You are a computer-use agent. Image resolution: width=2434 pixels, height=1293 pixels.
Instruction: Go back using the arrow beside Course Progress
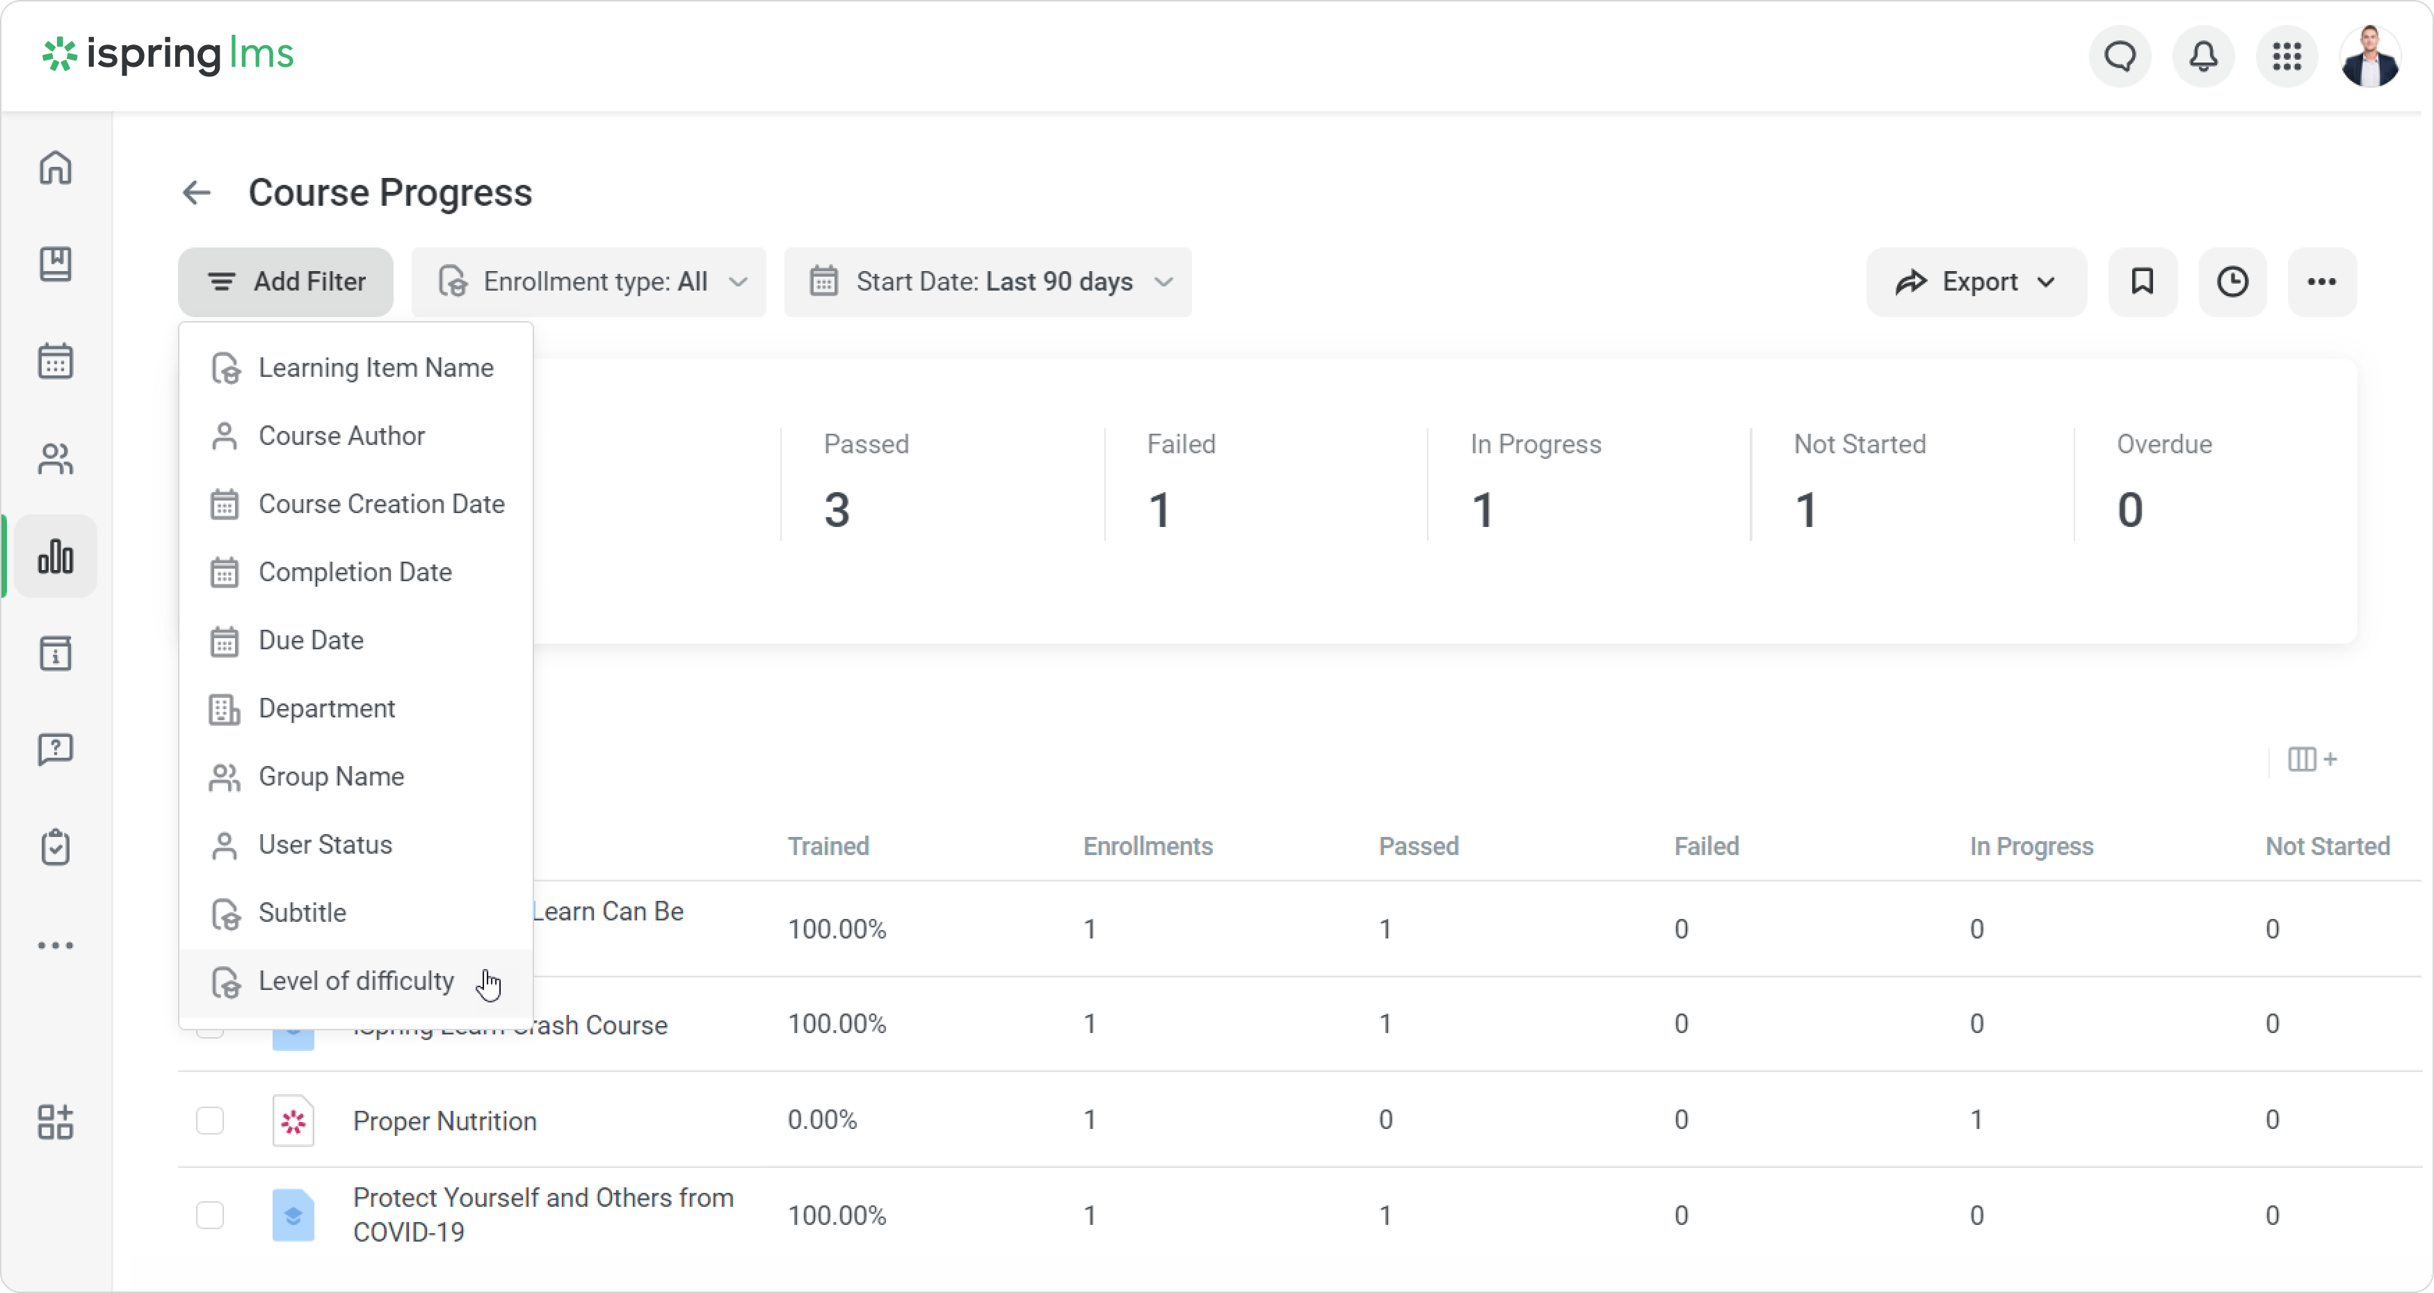point(197,193)
